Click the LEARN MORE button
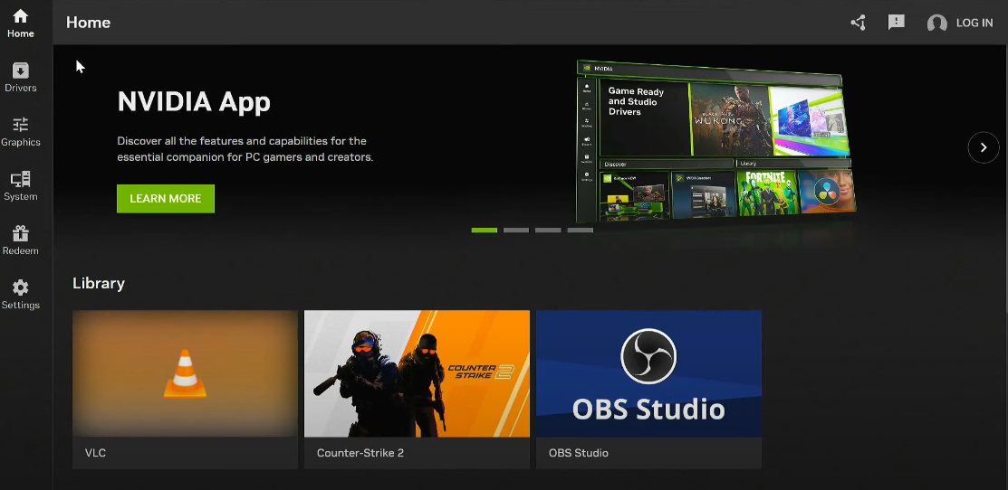 click(x=166, y=199)
